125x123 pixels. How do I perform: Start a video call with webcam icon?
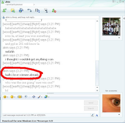point(21,11)
